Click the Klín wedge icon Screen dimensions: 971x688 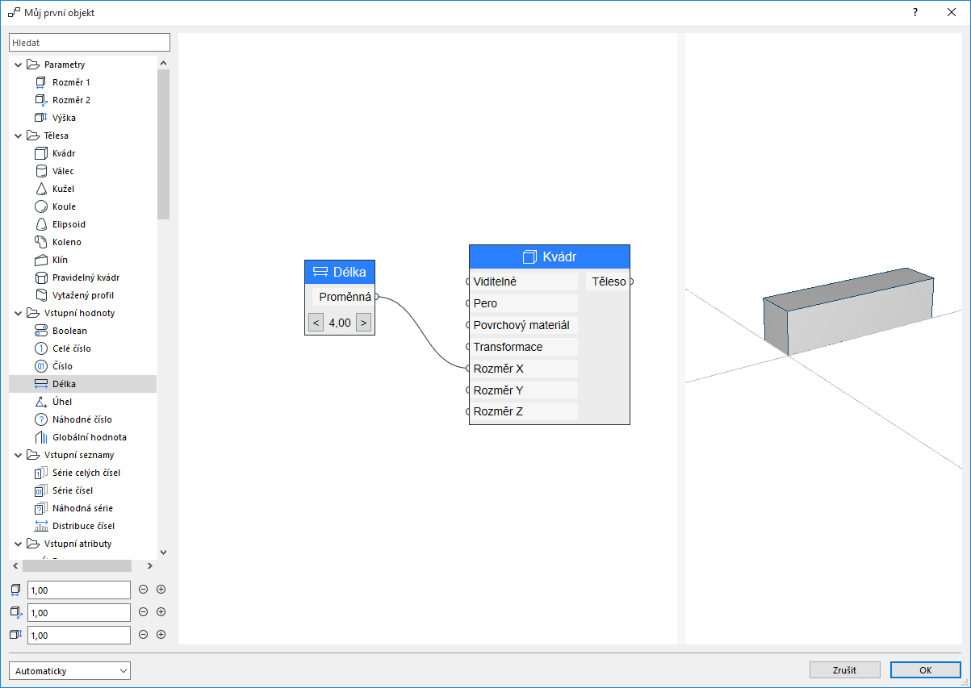click(x=41, y=260)
